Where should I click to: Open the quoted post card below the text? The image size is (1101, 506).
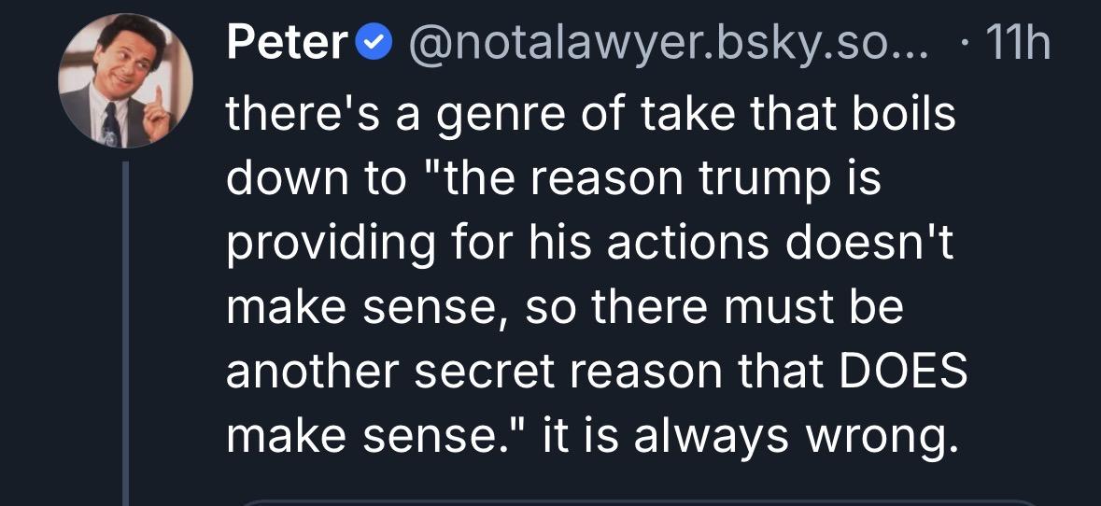click(654, 500)
